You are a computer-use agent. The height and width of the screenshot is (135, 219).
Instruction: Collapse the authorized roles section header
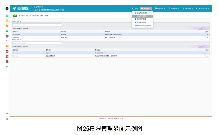point(16,22)
